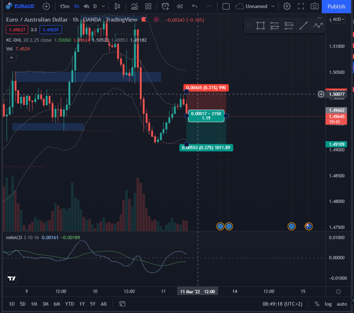The image size is (354, 313).
Task: Click the Publish button
Action: tap(336, 6)
